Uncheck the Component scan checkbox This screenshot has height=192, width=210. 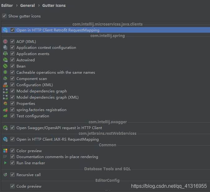12,78
